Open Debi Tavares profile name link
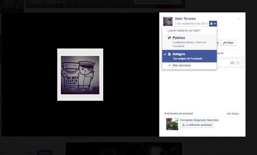This screenshot has height=155, width=257. pyautogui.click(x=185, y=19)
